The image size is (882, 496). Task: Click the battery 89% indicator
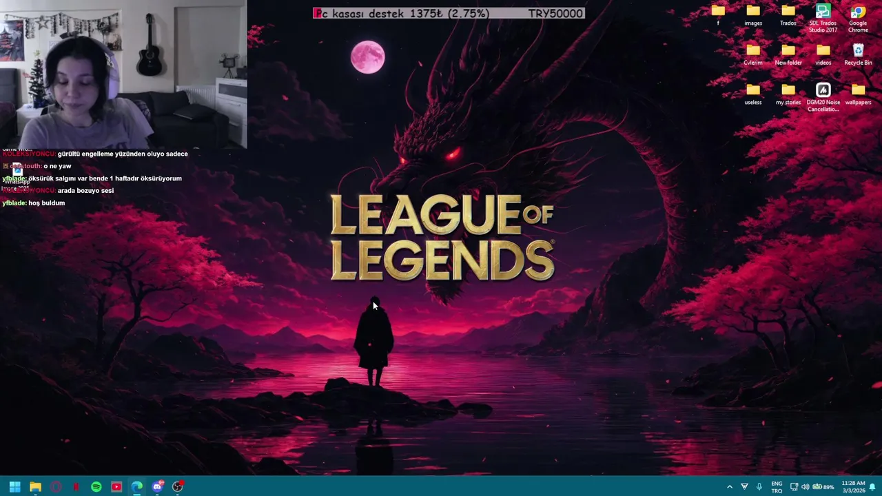(x=823, y=487)
